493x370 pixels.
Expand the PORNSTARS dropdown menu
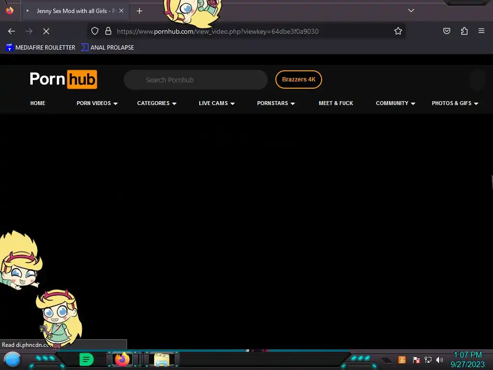(x=276, y=103)
